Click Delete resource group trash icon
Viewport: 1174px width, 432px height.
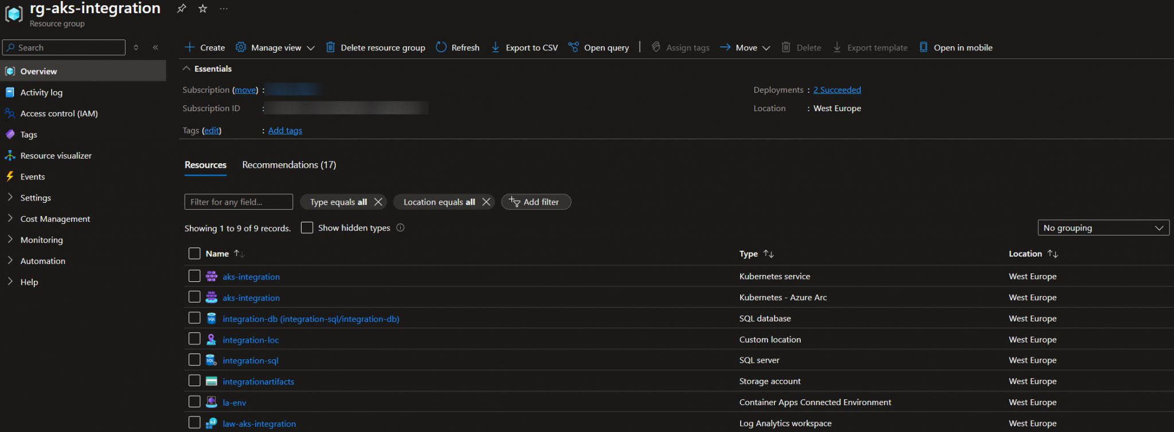pos(331,48)
